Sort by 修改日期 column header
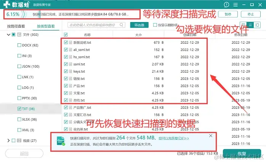 241,35
